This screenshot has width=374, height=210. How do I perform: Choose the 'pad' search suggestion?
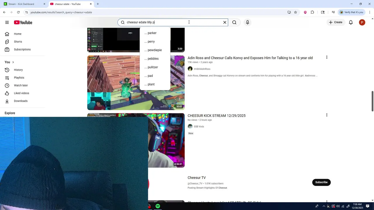click(155, 76)
